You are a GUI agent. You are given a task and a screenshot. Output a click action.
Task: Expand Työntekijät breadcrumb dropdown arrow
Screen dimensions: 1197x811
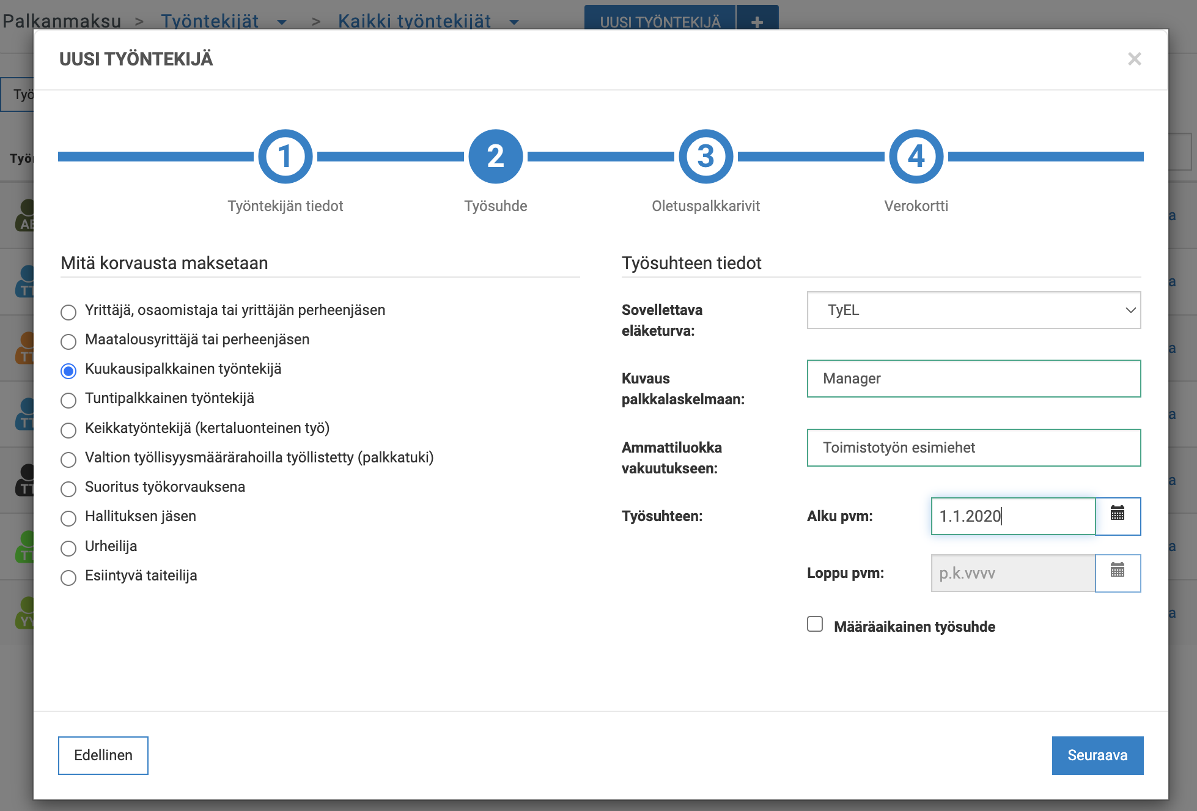282,23
